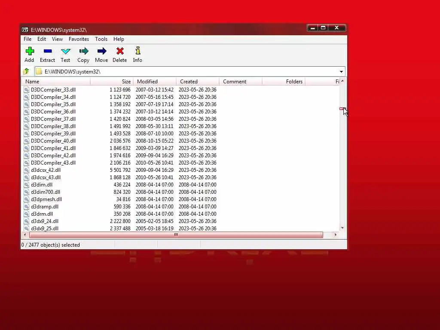
Task: Sort by the Created column header
Action: click(198, 82)
